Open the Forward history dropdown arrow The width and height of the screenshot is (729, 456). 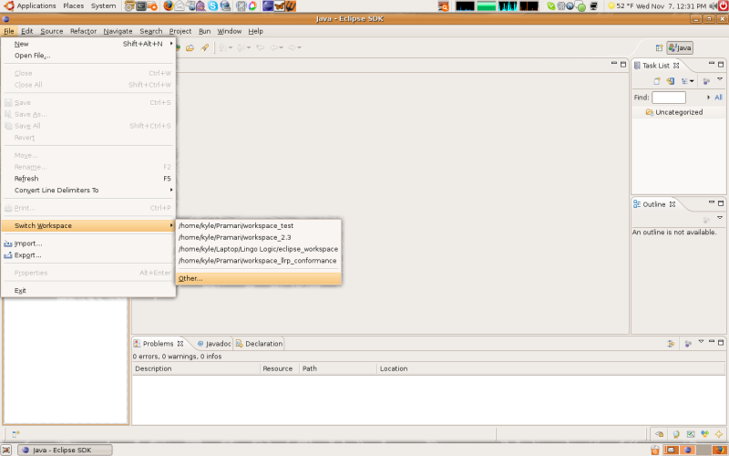tap(299, 47)
